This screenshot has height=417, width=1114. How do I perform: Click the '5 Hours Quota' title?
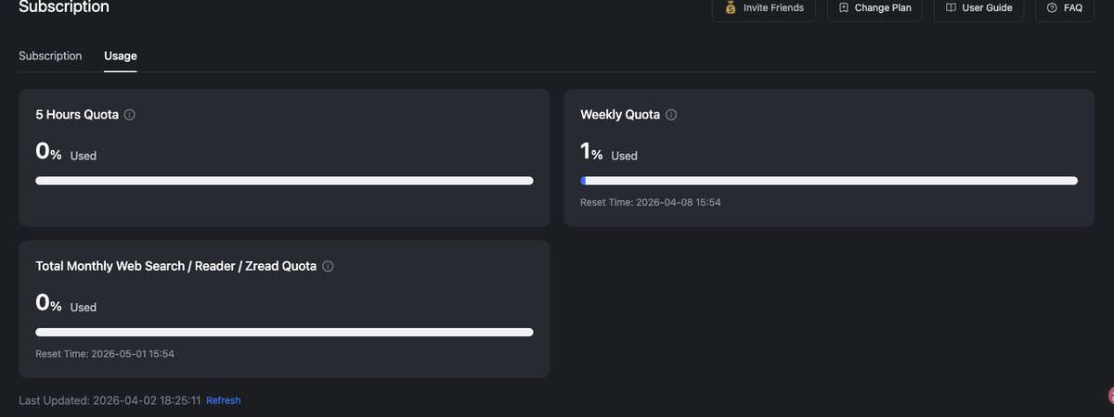pyautogui.click(x=77, y=115)
